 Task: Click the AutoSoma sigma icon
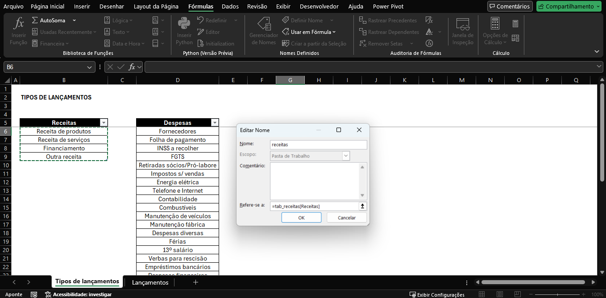point(35,21)
